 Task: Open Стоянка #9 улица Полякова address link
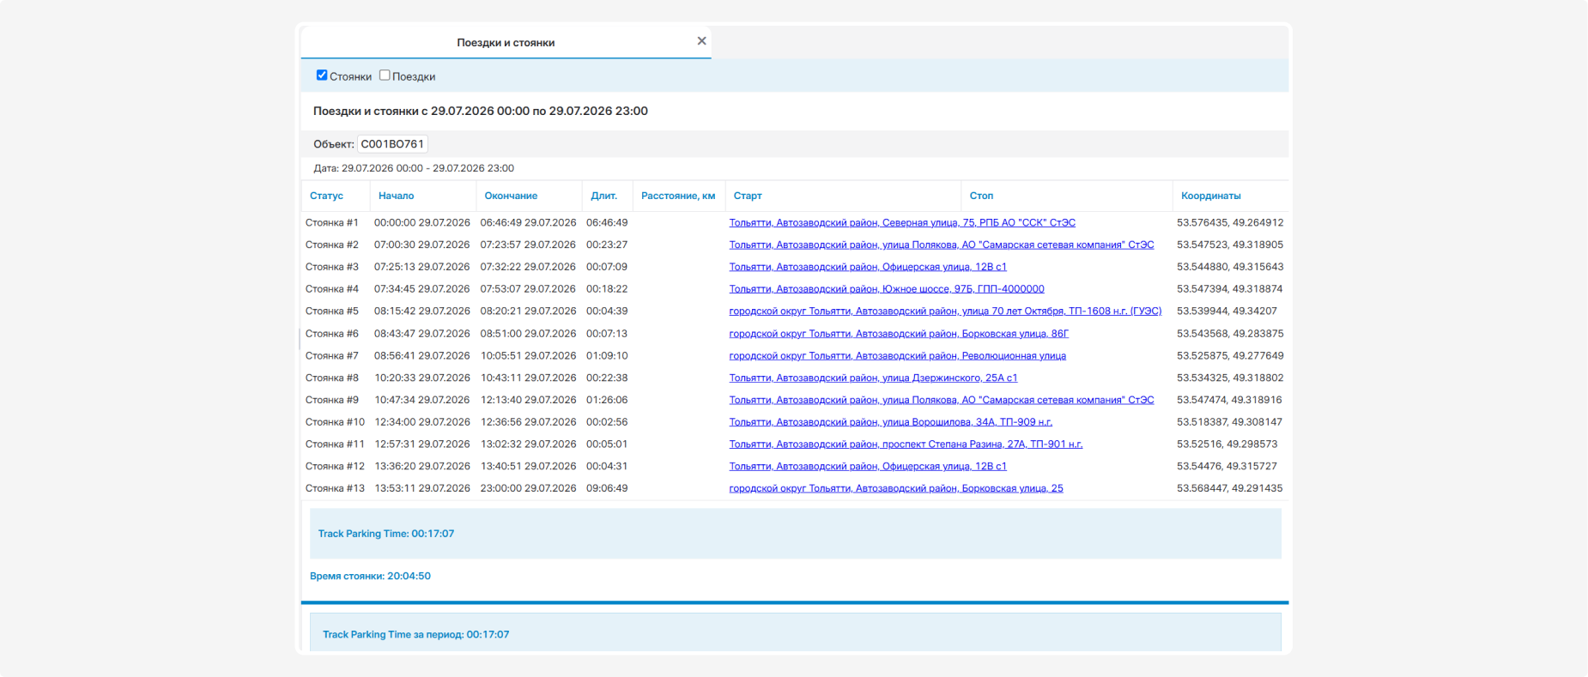pyautogui.click(x=942, y=401)
